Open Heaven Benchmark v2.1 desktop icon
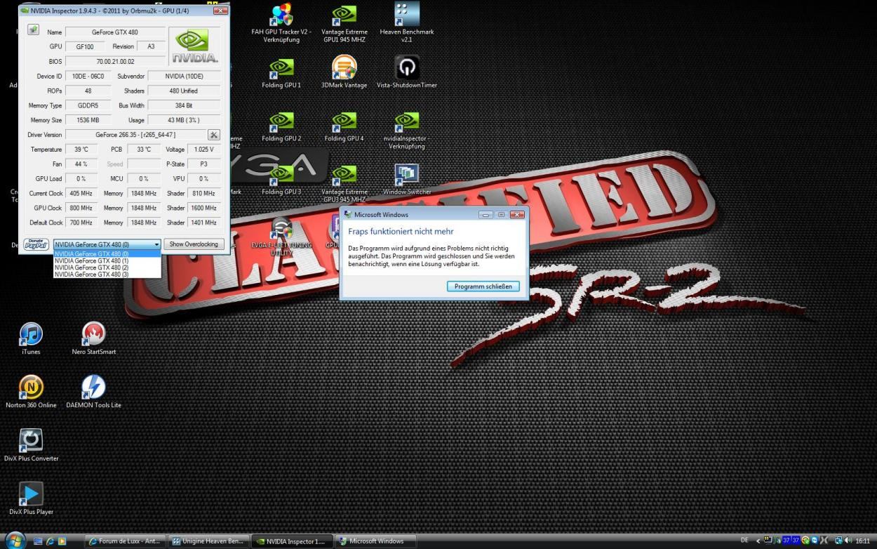The image size is (877, 549). pyautogui.click(x=407, y=23)
